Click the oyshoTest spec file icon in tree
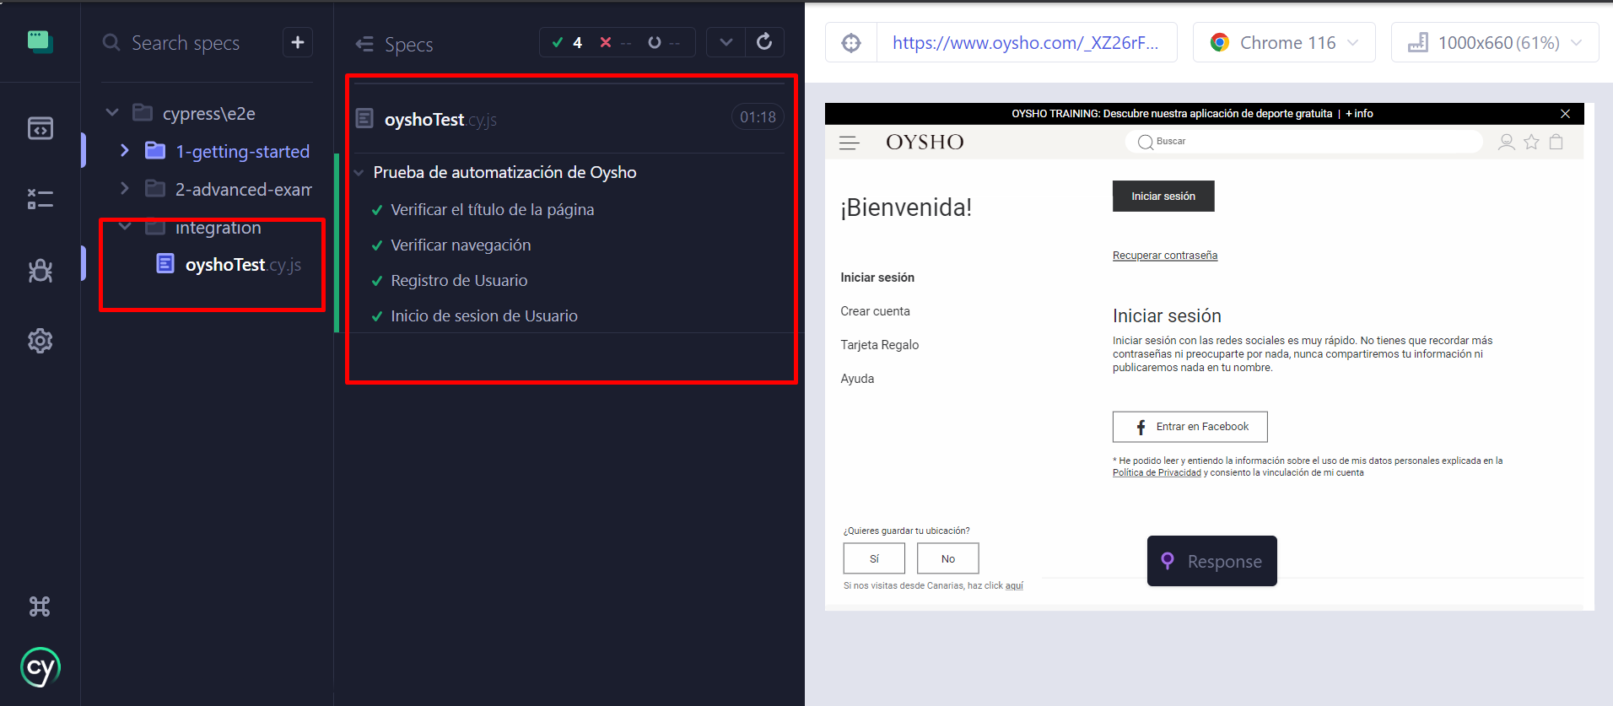Screen dimensions: 1613x706 tap(165, 264)
